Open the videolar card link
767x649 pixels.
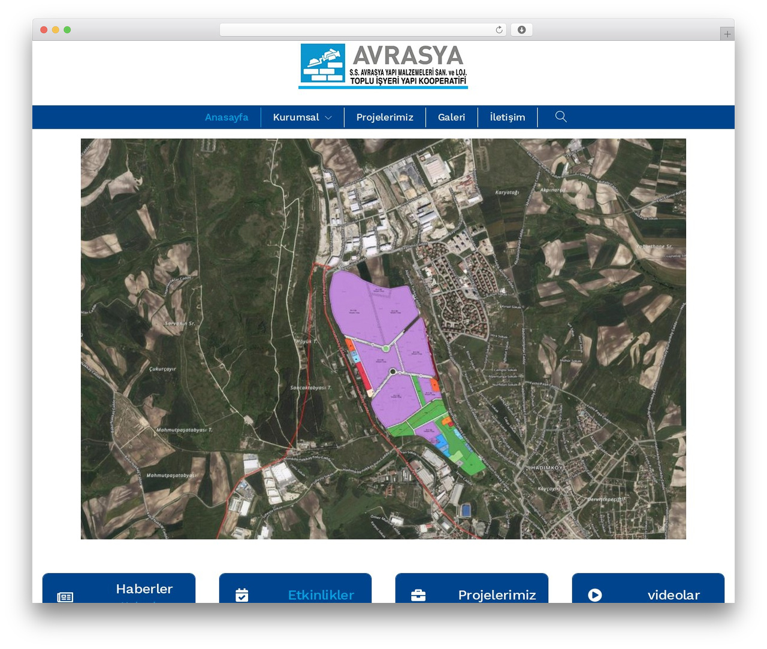tap(674, 595)
